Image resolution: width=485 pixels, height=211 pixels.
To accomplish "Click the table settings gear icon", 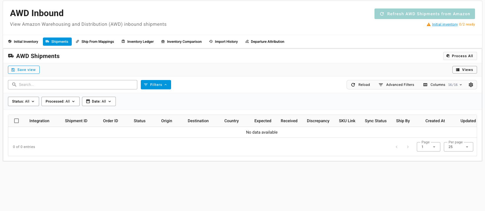I will click(471, 85).
